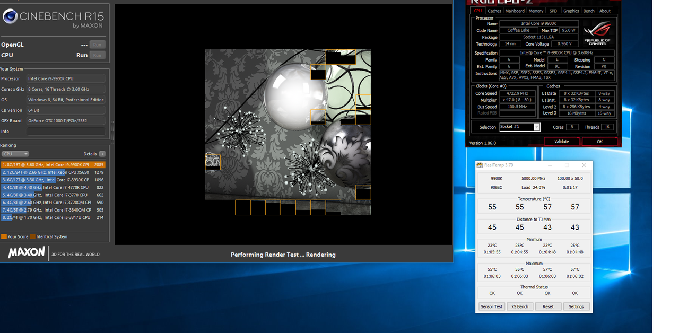
Task: Click the Bus Speed value 100.5 MHz
Action: coord(517,107)
